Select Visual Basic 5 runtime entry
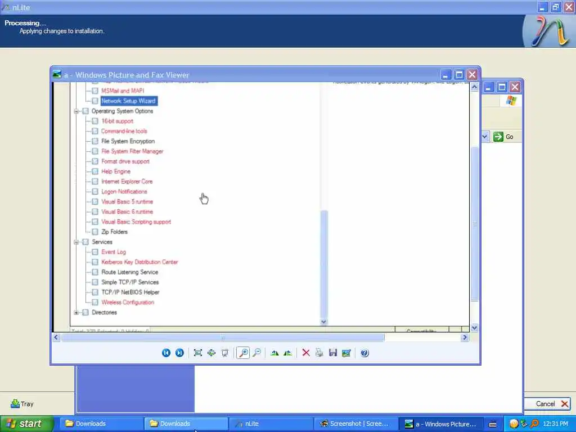The height and width of the screenshot is (432, 576). [x=127, y=202]
